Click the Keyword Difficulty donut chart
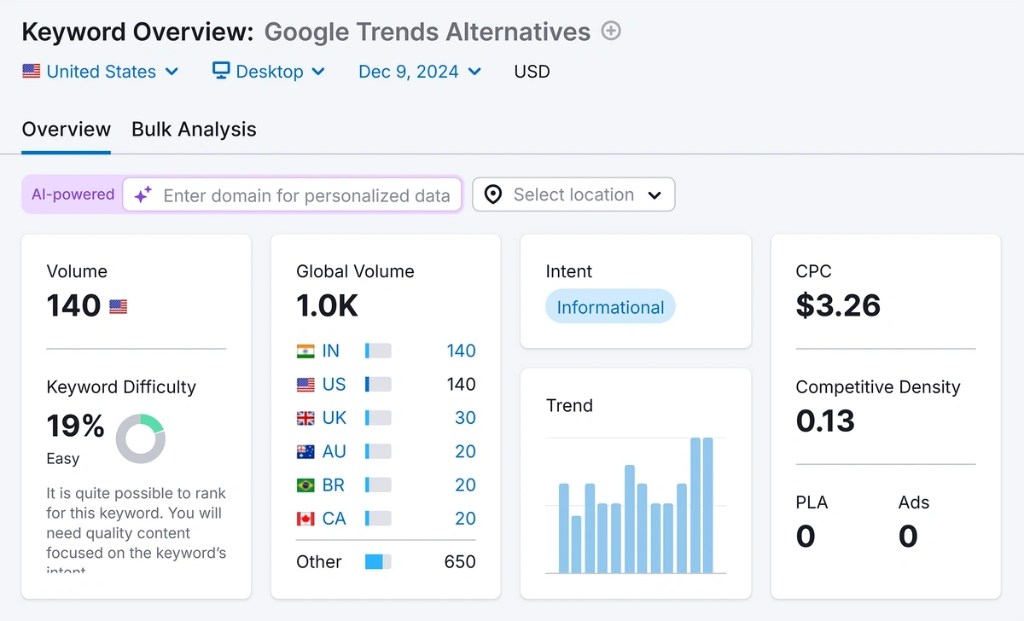This screenshot has width=1024, height=621. tap(141, 438)
